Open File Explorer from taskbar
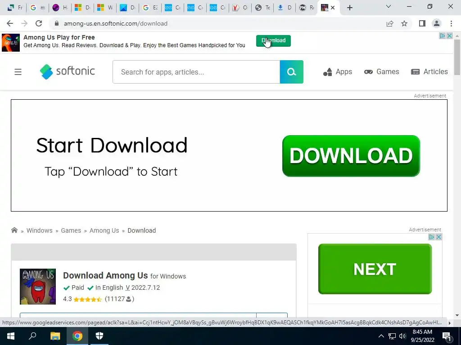The height and width of the screenshot is (345, 461). 55,336
